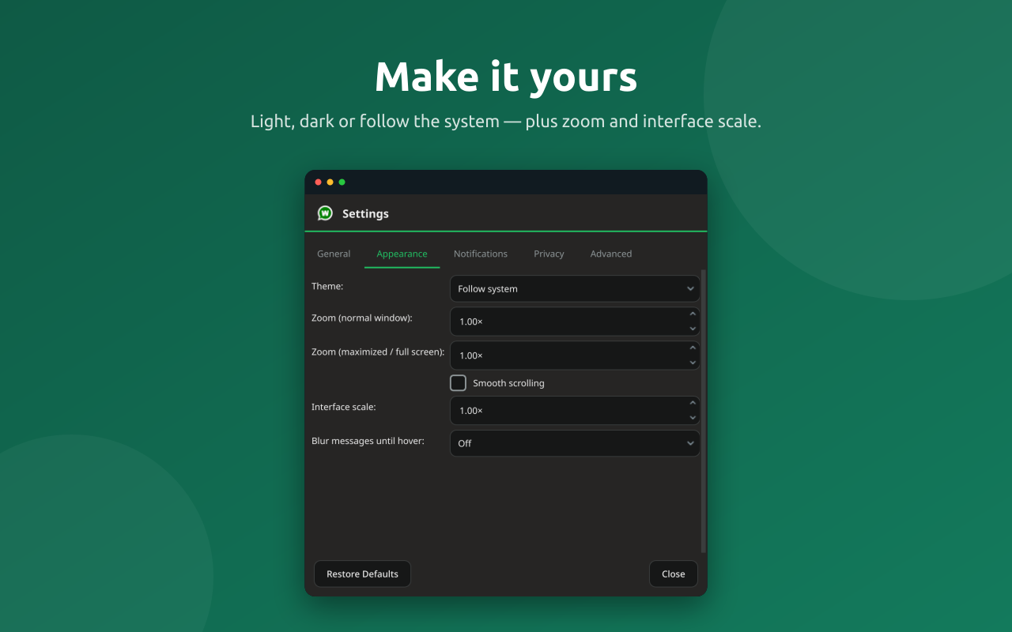Select the Appearance tab
The image size is (1012, 632).
click(402, 254)
